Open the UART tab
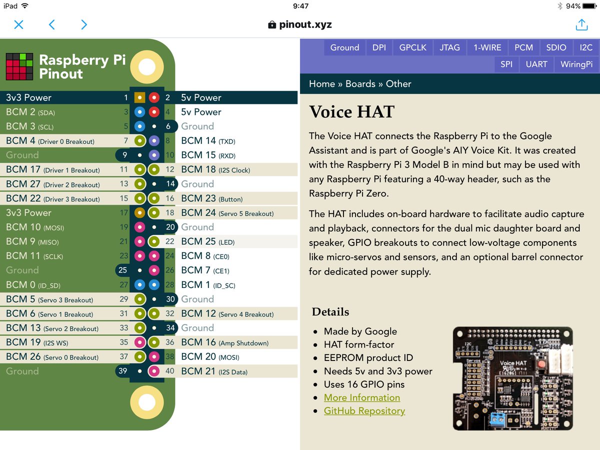Screen dimensions: 600x450 536,64
